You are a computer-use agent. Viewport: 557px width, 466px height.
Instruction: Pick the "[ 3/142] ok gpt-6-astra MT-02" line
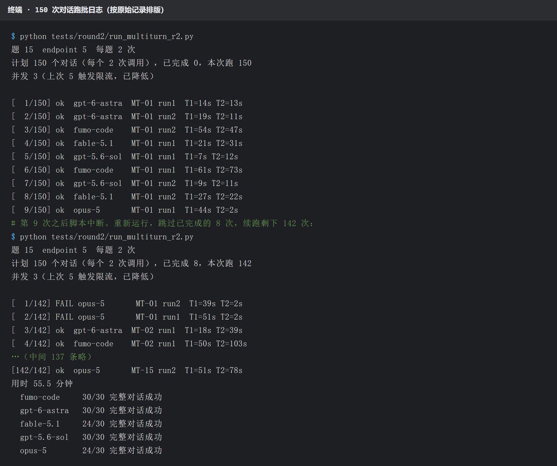pos(127,330)
